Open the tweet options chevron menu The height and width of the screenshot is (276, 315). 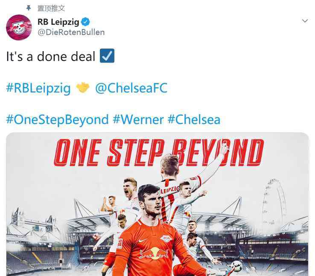tap(305, 20)
